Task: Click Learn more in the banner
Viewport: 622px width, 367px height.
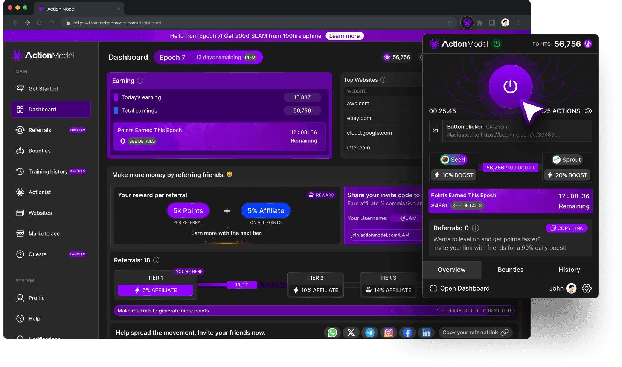Action: tap(345, 36)
